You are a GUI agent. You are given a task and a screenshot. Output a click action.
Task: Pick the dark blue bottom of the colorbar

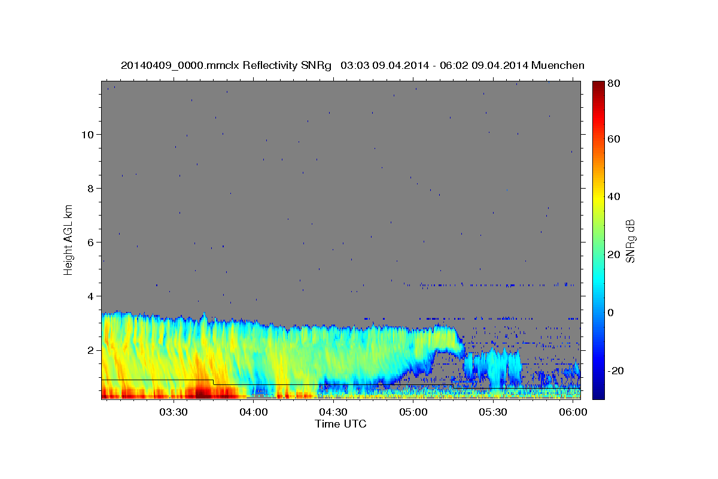point(598,392)
